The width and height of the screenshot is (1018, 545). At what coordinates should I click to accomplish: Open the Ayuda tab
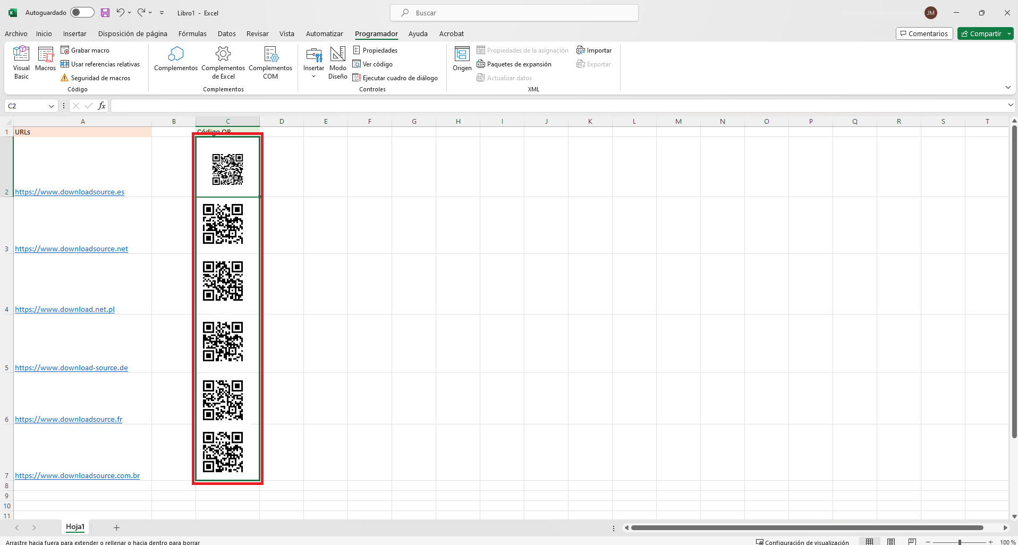pos(418,33)
